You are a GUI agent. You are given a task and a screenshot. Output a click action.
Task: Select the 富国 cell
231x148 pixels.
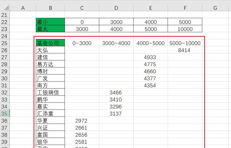point(50,134)
